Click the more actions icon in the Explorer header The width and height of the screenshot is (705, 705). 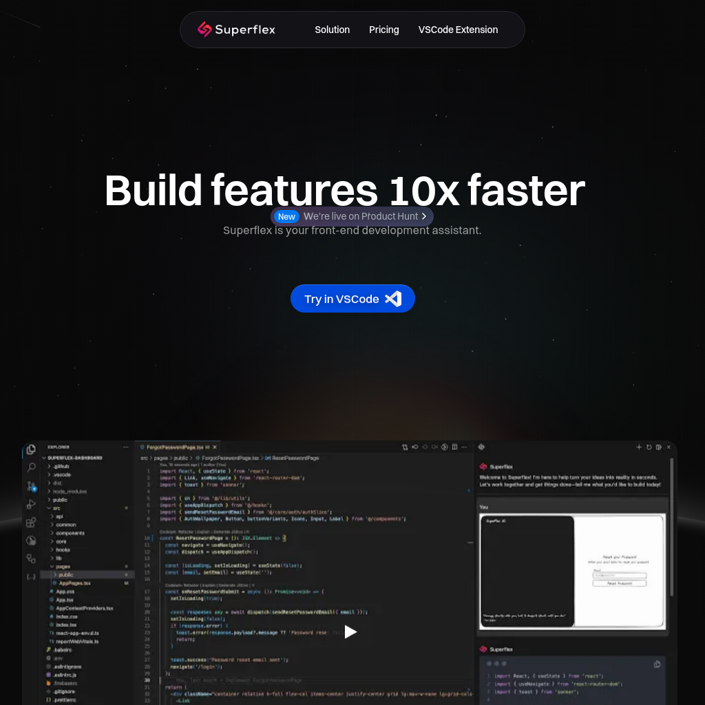pos(125,446)
